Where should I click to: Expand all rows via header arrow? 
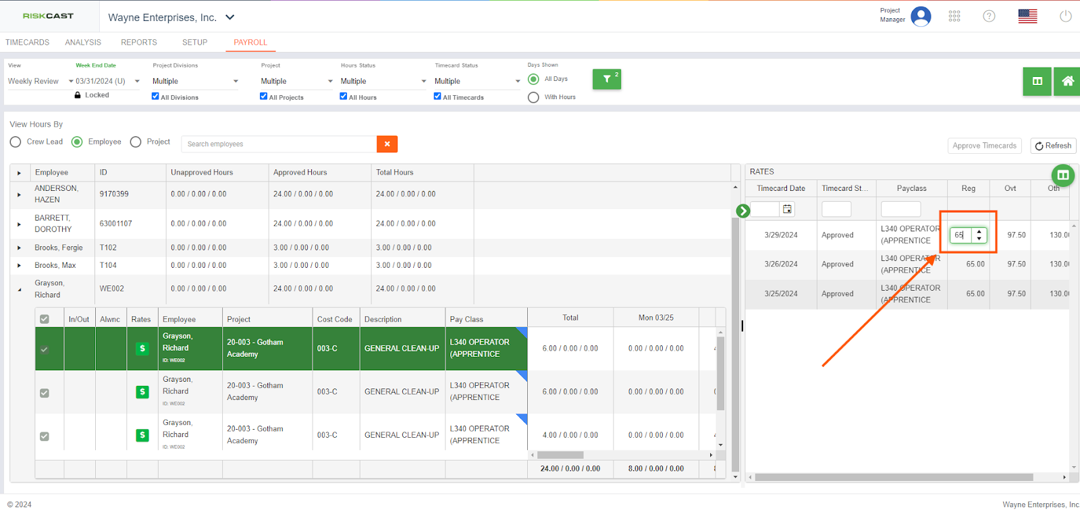[x=19, y=173]
